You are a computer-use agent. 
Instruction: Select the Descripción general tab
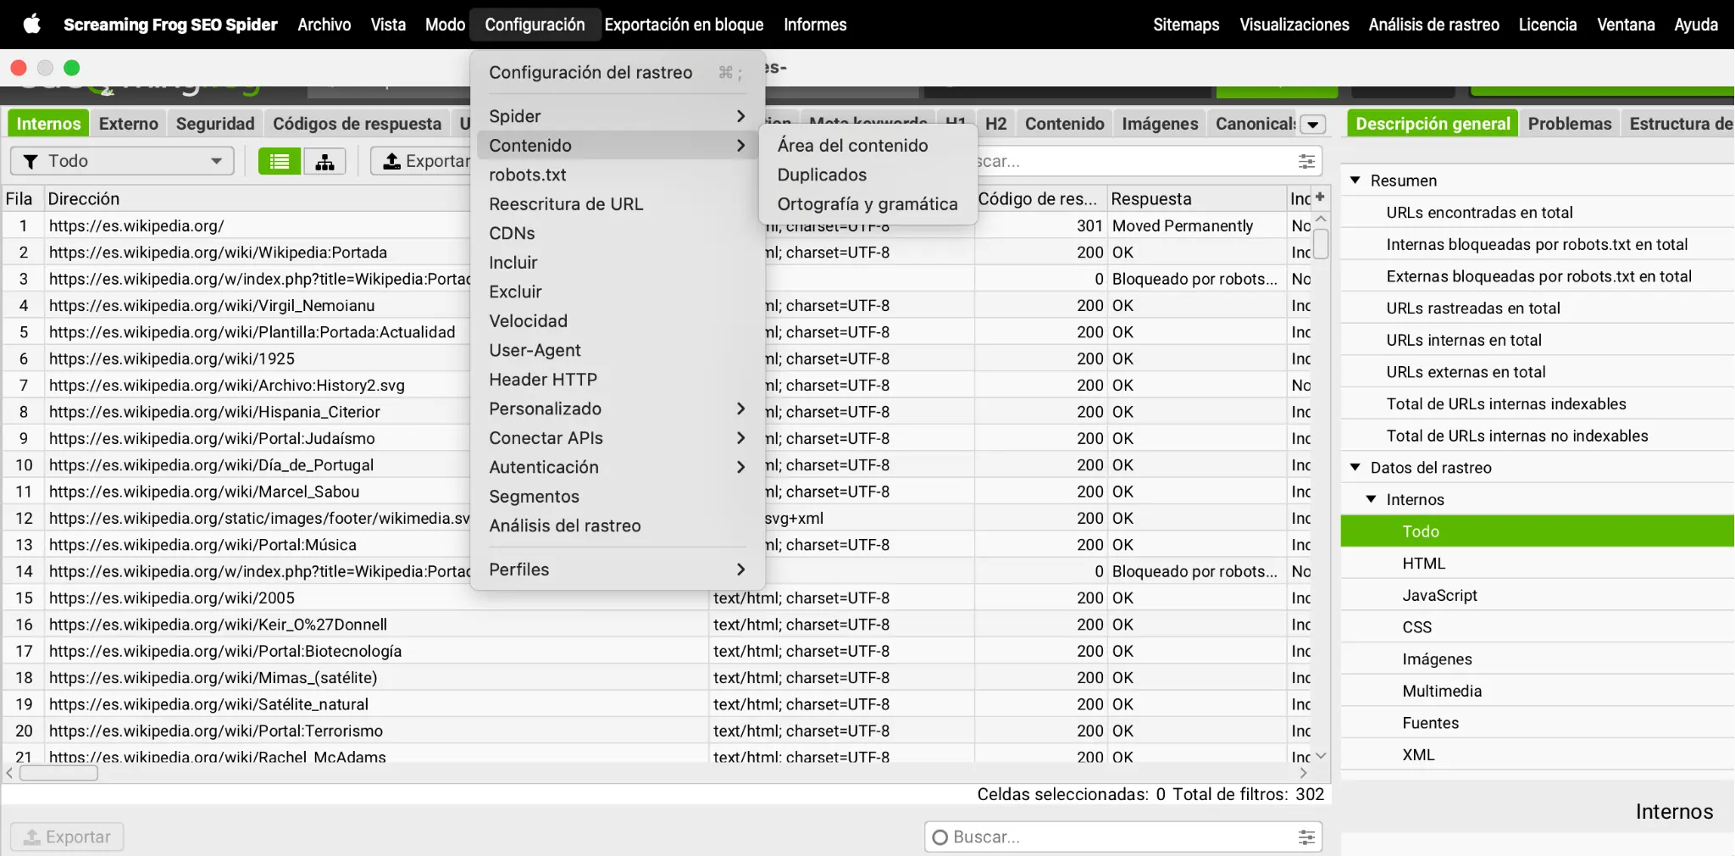click(1433, 124)
